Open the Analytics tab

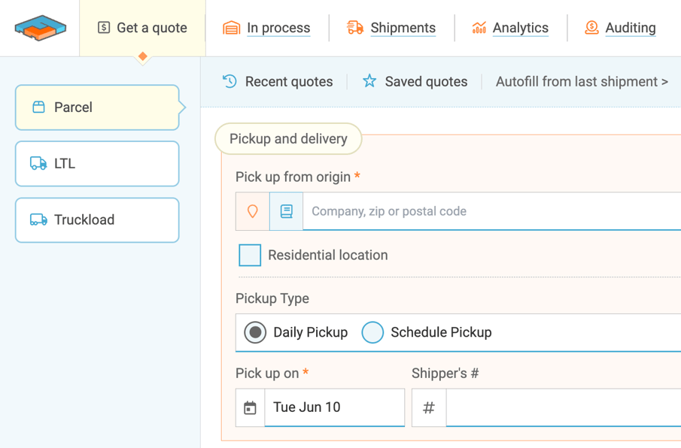519,28
